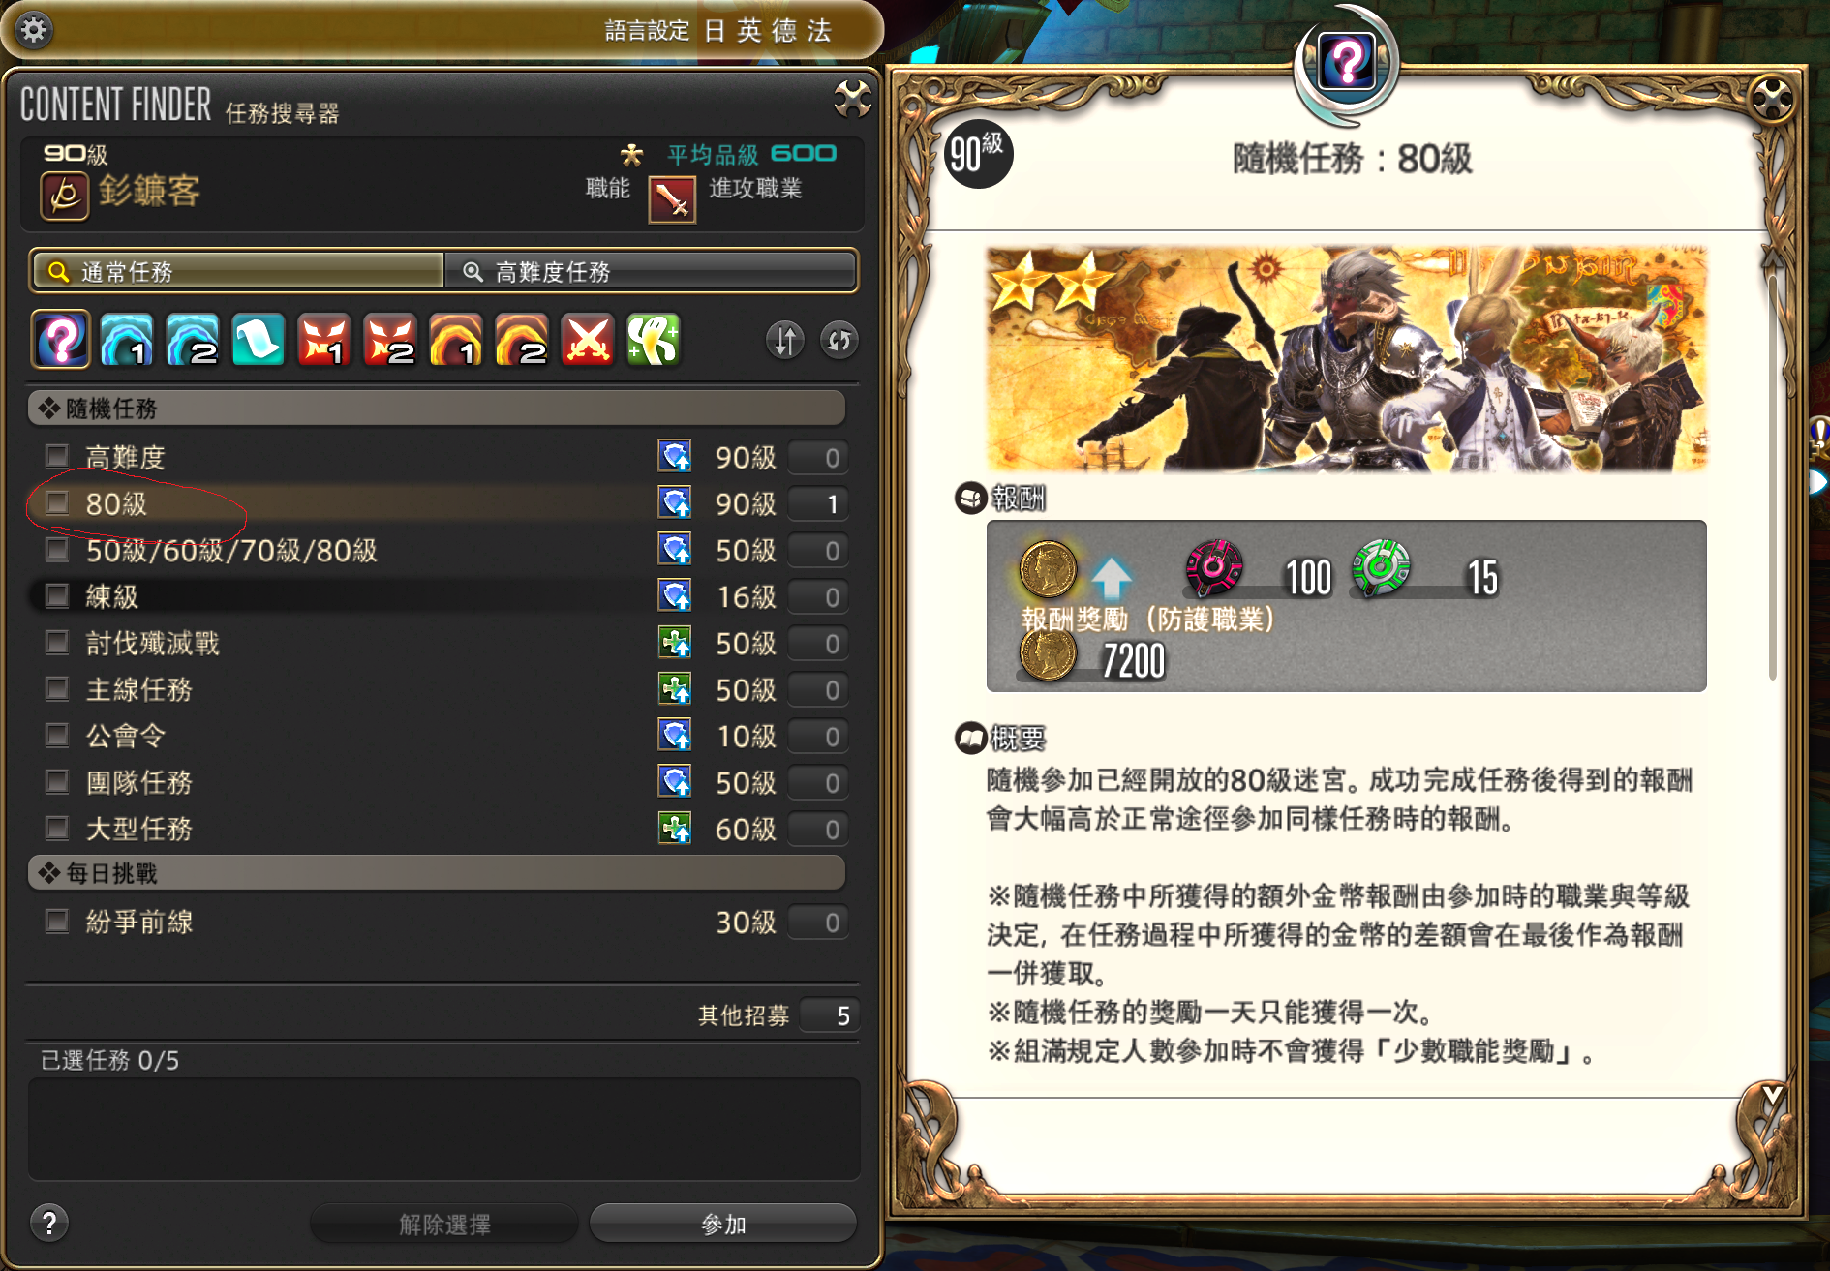The width and height of the screenshot is (1830, 1271).
Task: Select the 通常任務 tab
Action: pyautogui.click(x=238, y=272)
